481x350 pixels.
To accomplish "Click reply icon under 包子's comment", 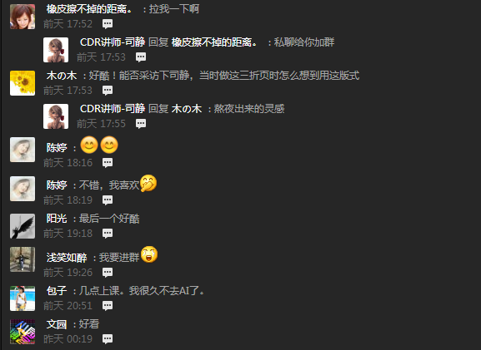I will (x=108, y=306).
